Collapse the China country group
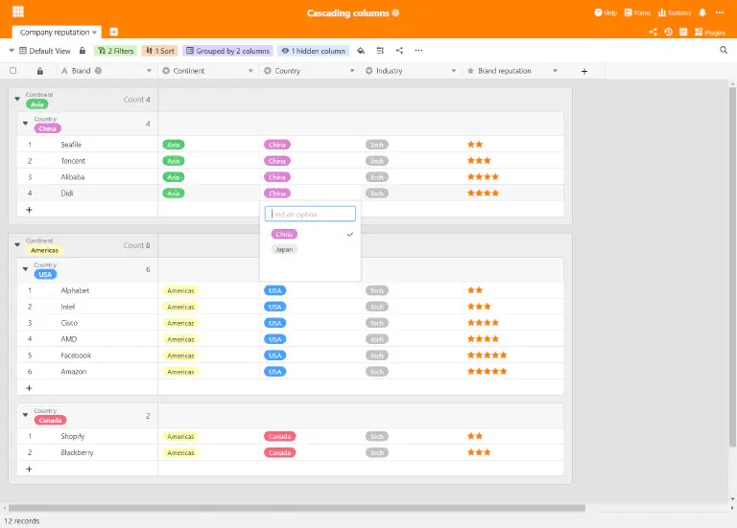 tap(25, 123)
